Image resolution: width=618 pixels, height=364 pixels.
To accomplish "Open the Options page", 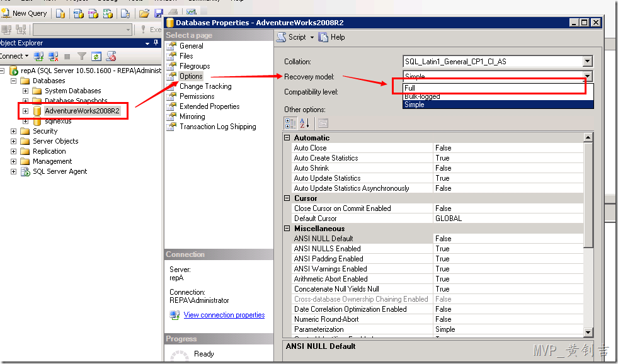I will click(191, 76).
